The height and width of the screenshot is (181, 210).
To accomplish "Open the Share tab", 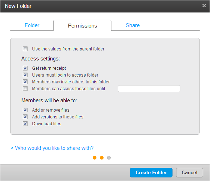I will [132, 25].
